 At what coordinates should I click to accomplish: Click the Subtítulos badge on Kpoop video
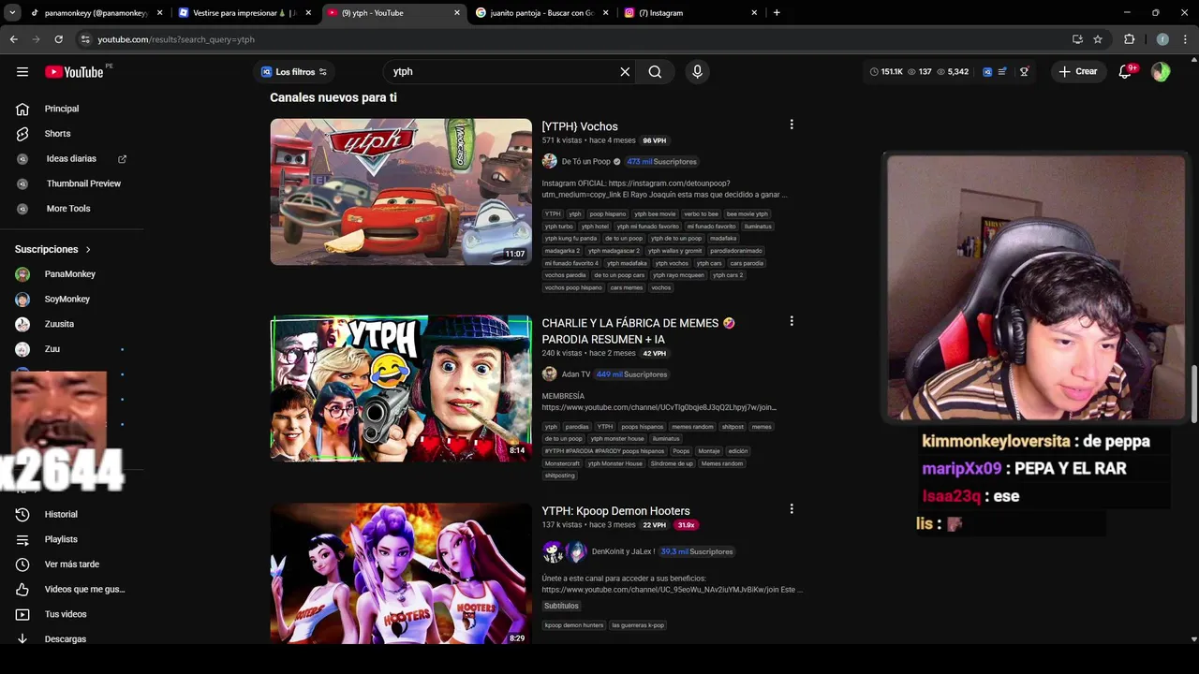pos(561,606)
